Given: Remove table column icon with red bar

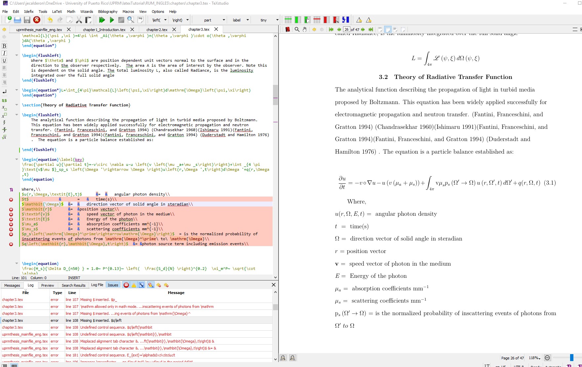Looking at the screenshot, I should point(326,20).
